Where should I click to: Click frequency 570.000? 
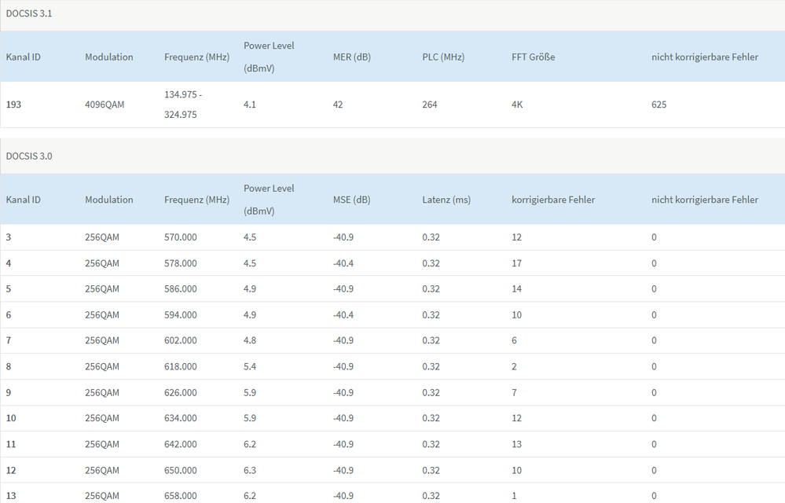tap(180, 237)
